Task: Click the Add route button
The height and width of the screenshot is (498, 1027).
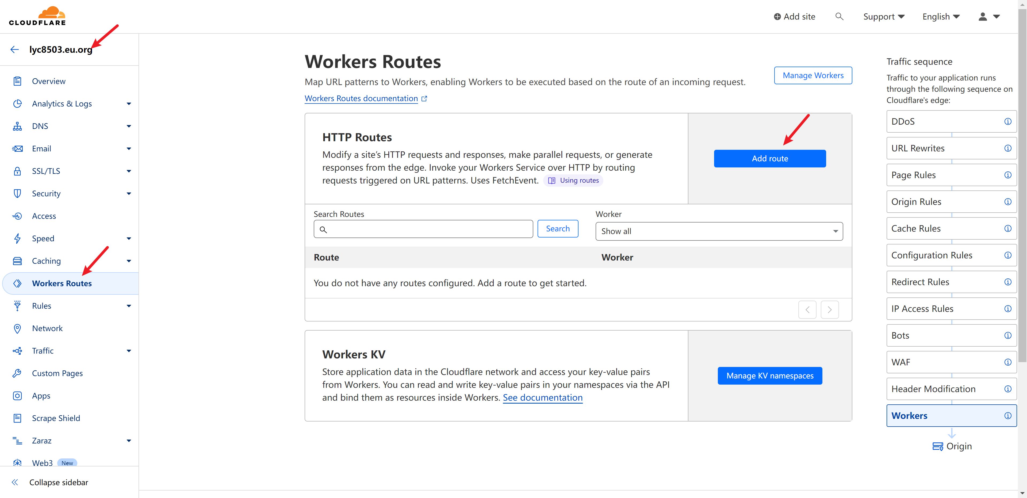Action: [x=769, y=158]
